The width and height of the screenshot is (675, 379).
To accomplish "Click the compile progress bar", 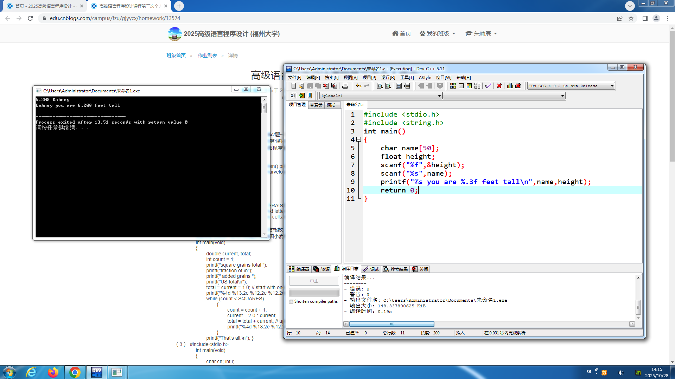I will [x=314, y=292].
